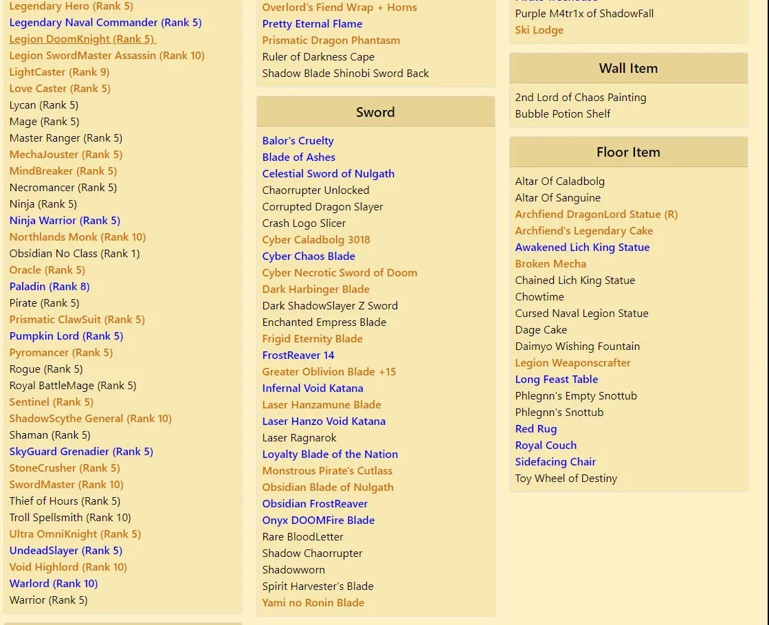Viewport: 769px width, 625px height.
Task: Click Legion DoomKnight (Rank 5) link
Action: [83, 39]
